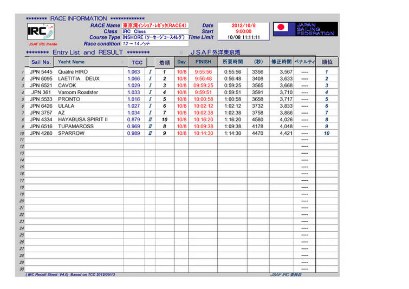Click sail number JPN 5445
The image size is (409, 289).
[41, 71]
